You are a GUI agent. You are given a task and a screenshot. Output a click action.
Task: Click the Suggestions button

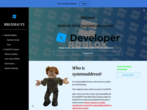point(88,53)
